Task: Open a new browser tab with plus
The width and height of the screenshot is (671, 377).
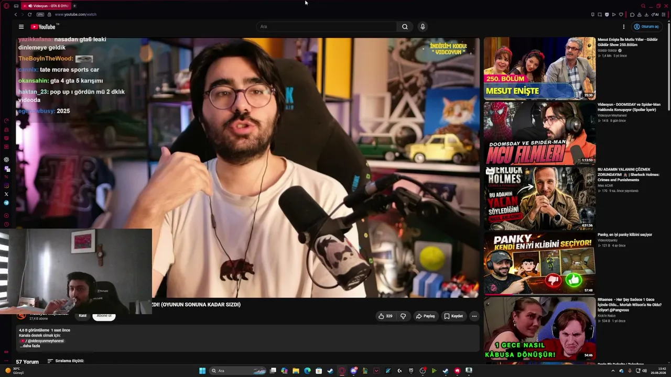Action: 74,6
